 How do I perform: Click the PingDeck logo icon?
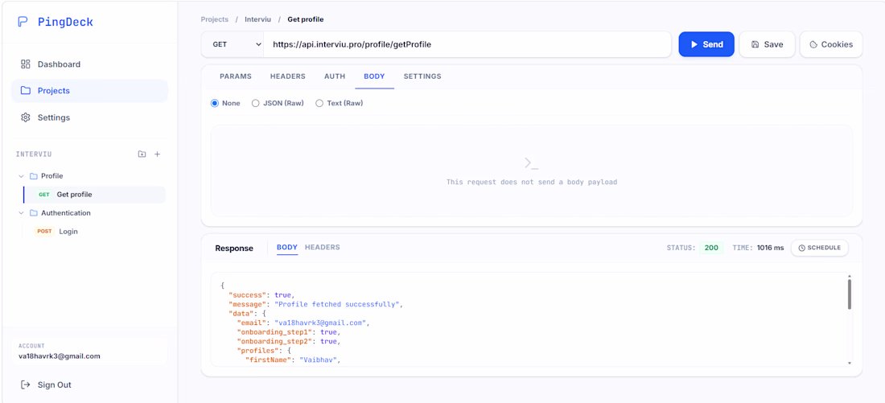click(x=23, y=22)
